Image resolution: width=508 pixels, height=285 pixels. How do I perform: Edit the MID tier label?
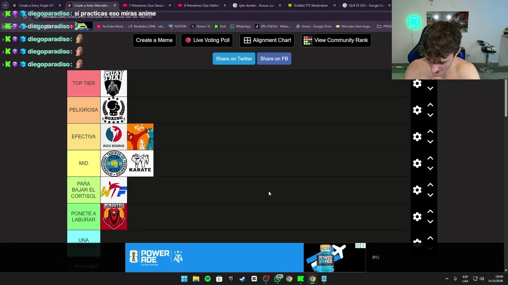tap(83, 163)
